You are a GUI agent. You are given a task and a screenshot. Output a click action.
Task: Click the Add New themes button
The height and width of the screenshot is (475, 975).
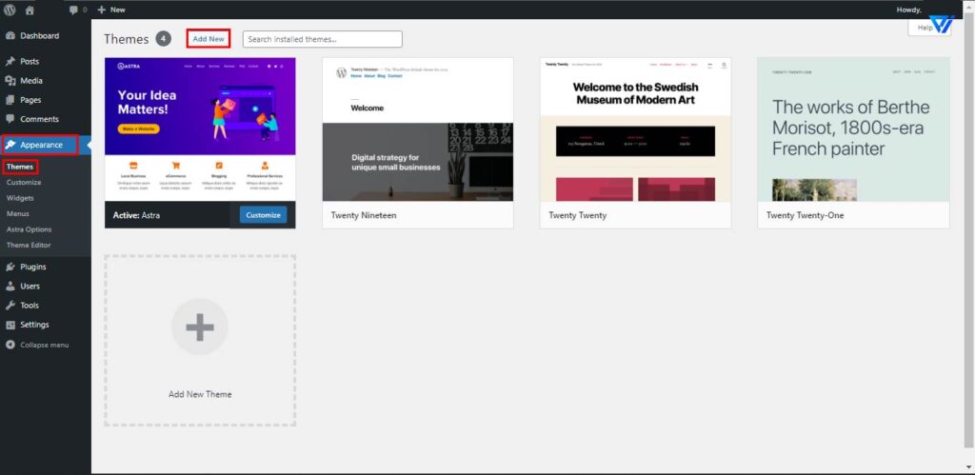[209, 38]
